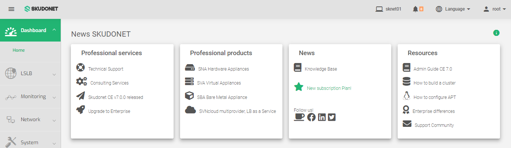Open the Support Community link
511x148 pixels.
[434, 125]
